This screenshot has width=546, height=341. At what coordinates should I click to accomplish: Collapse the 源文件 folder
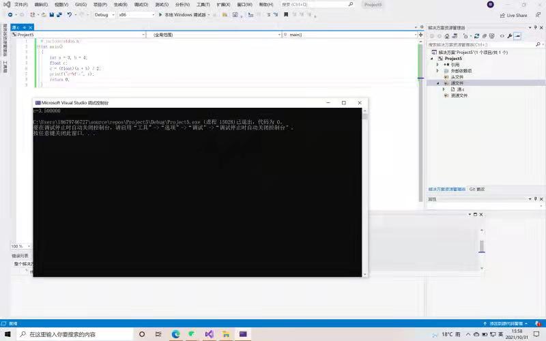(438, 83)
